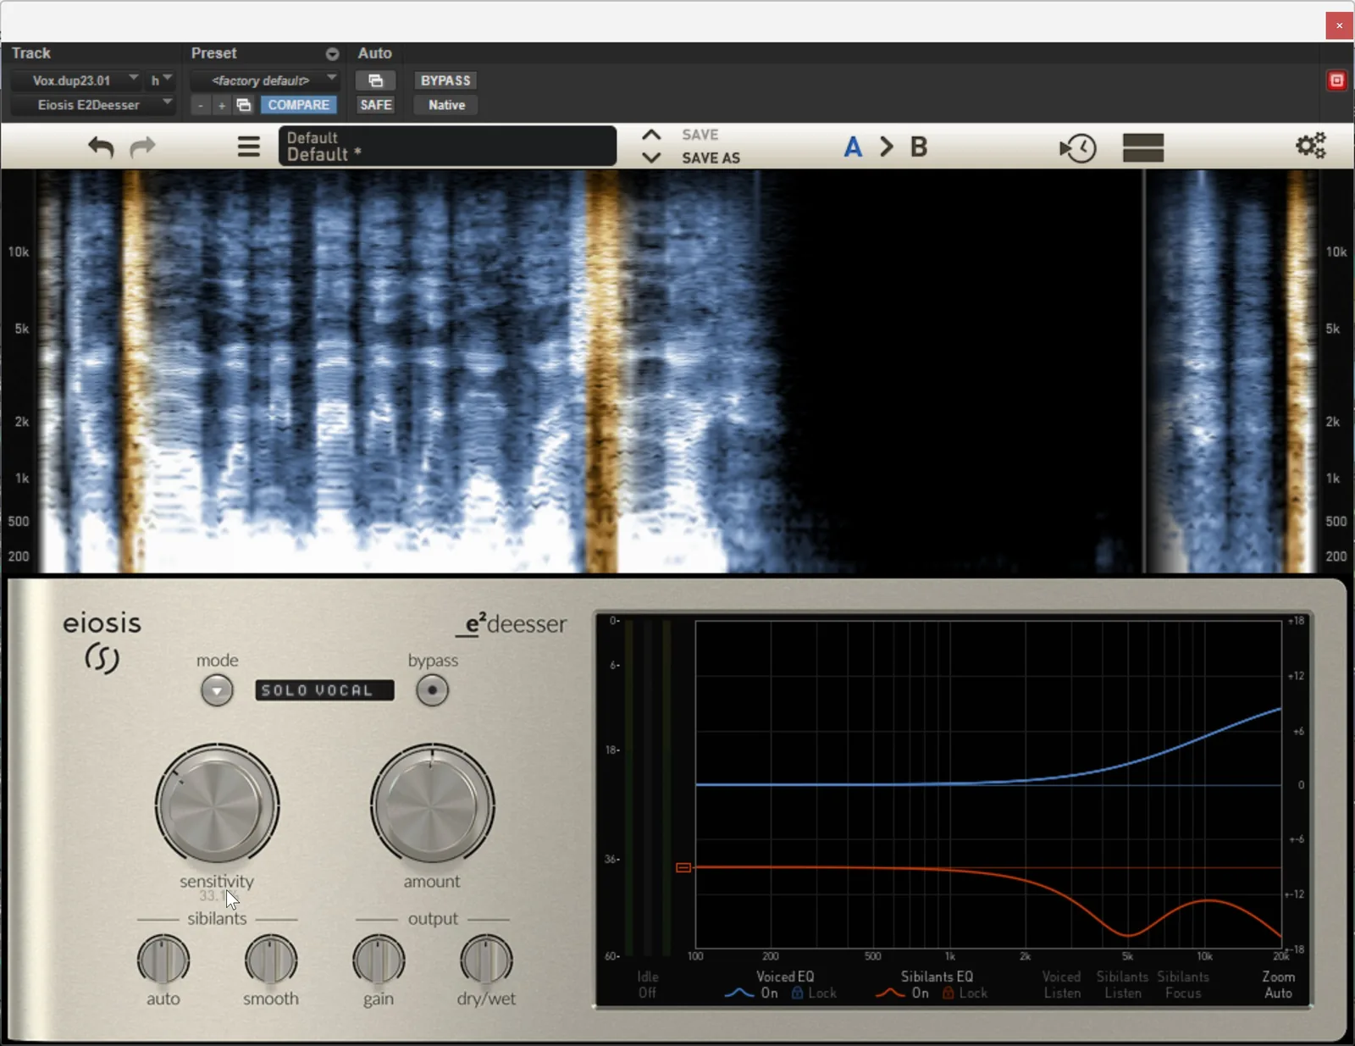
Task: Click the SAFE automation button
Action: (375, 105)
